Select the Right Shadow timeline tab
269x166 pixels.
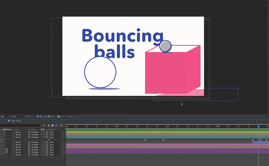pos(16,121)
